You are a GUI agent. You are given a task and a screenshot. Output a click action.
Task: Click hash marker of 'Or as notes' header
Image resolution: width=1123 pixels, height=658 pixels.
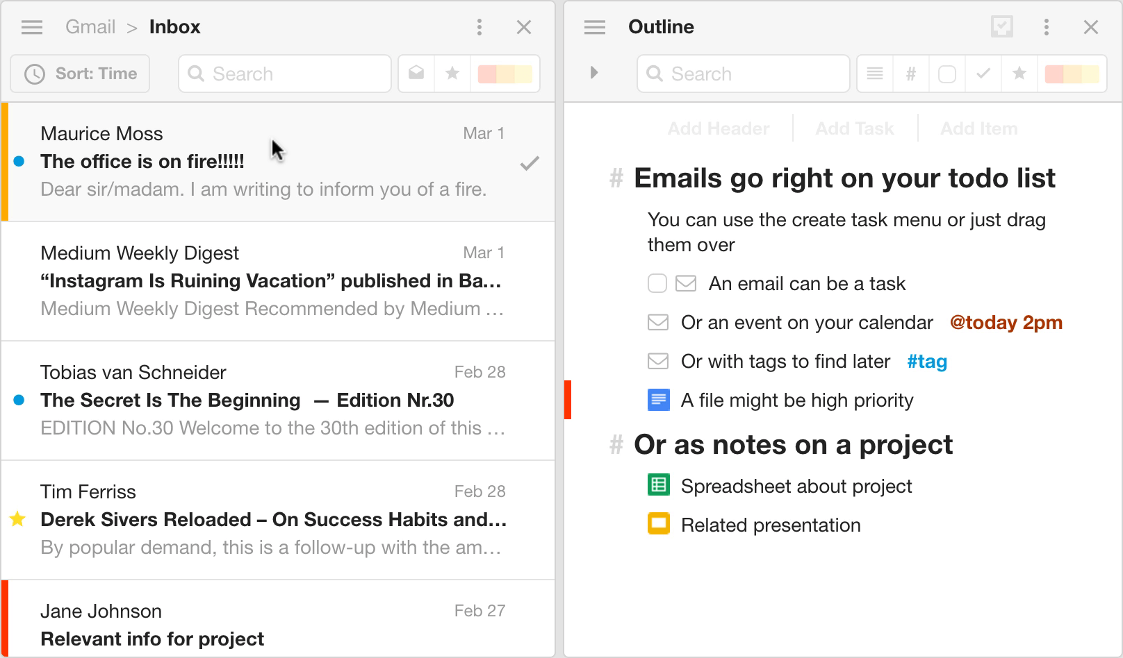[x=616, y=444]
